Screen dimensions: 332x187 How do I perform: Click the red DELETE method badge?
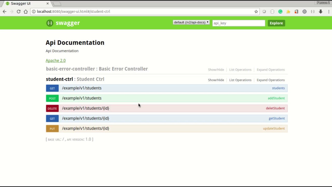(52, 109)
